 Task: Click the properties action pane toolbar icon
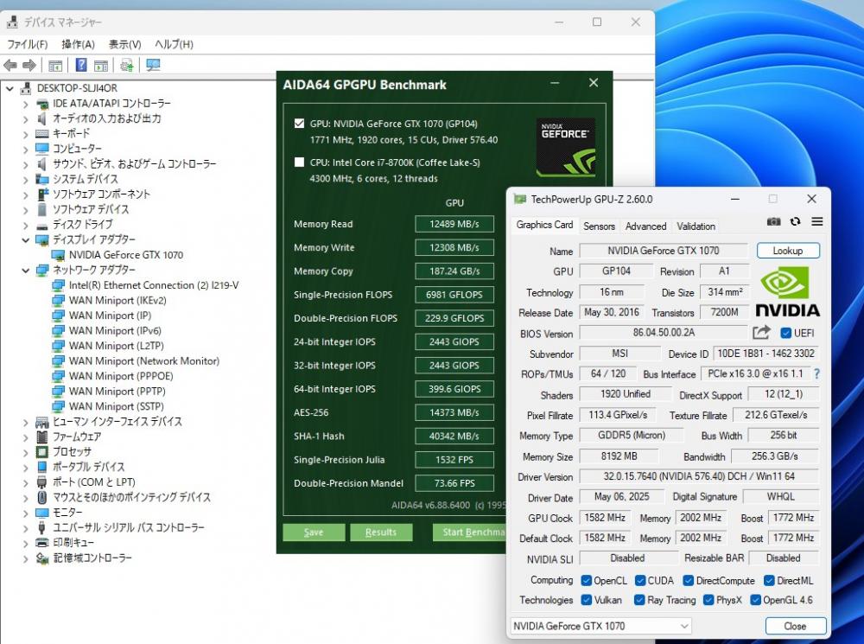tap(101, 65)
